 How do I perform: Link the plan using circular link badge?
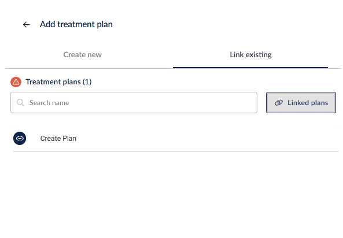[x=20, y=138]
